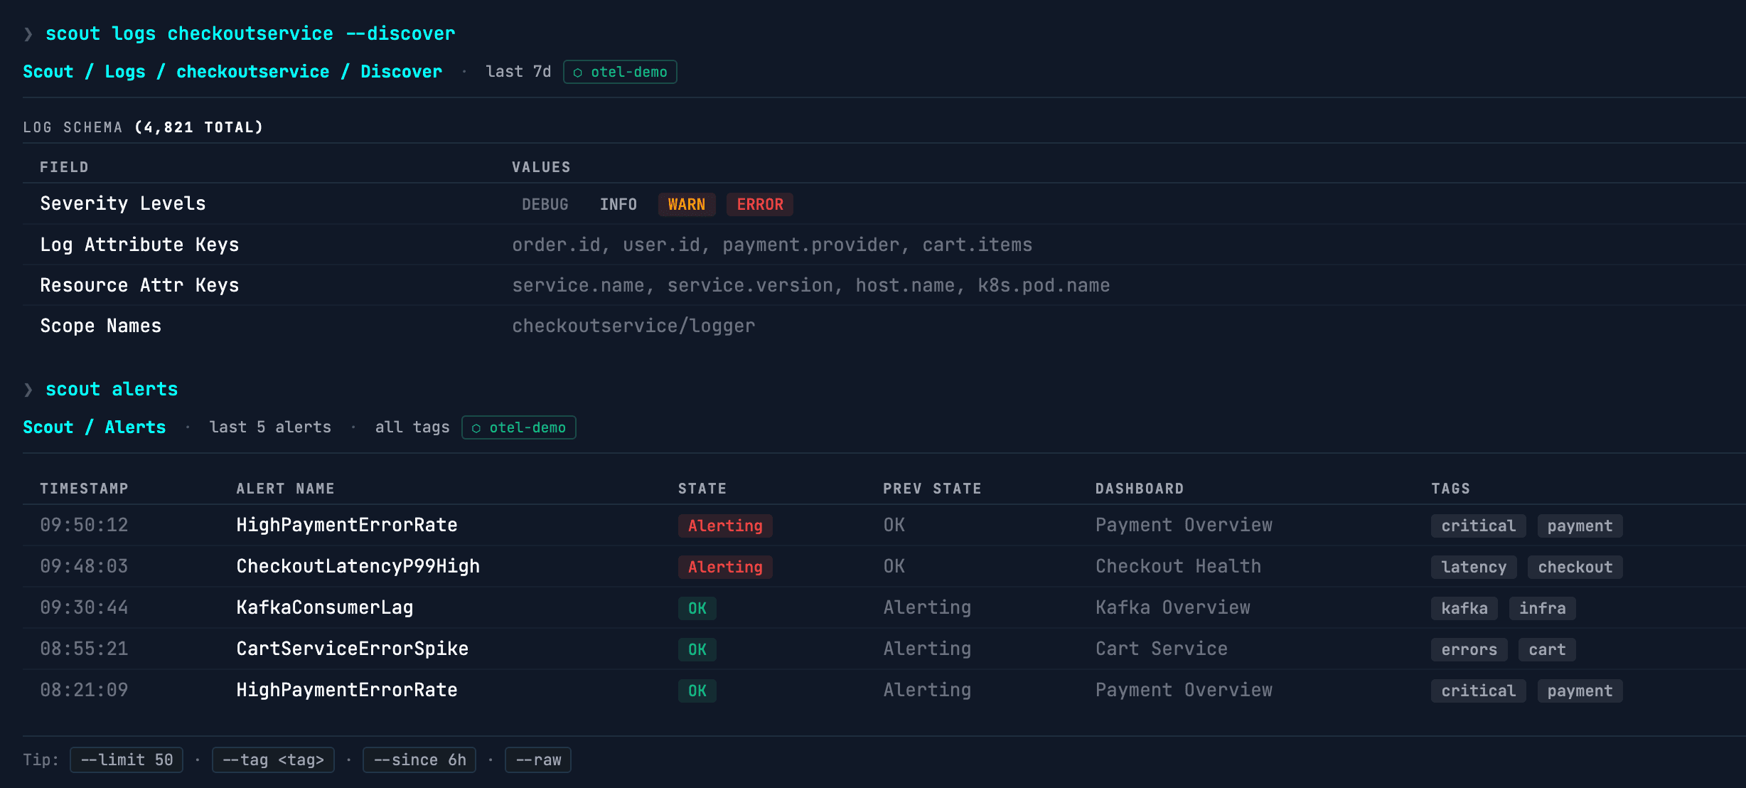Click the OK state badge on KafkaConsumerLag

697,608
